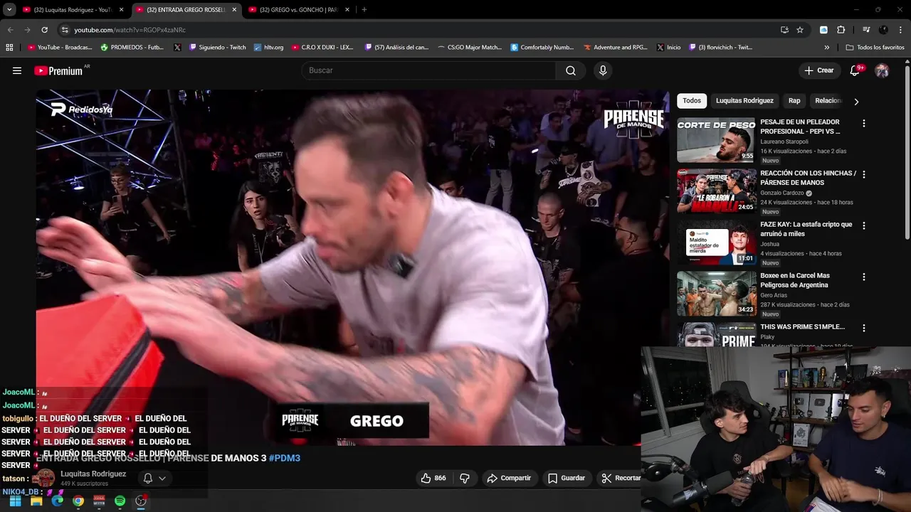Open the YouTube notifications bell

click(855, 70)
